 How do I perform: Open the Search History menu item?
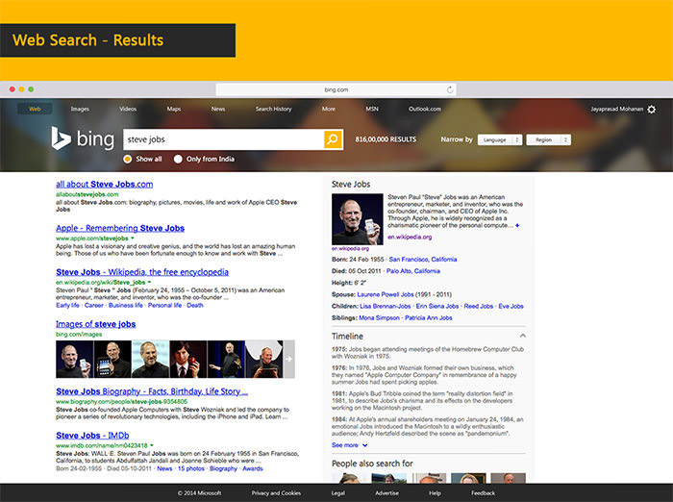273,109
